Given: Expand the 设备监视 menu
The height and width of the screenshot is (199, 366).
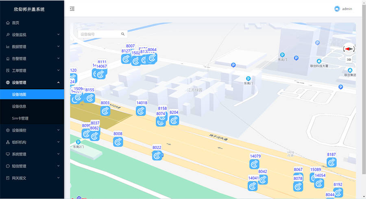Looking at the screenshot, I should click(x=32, y=35).
